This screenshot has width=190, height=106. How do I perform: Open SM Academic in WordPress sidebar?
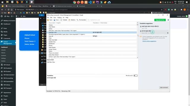pos(8,68)
